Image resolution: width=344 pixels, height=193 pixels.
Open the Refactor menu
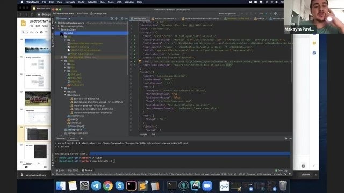pyautogui.click(x=92, y=2)
